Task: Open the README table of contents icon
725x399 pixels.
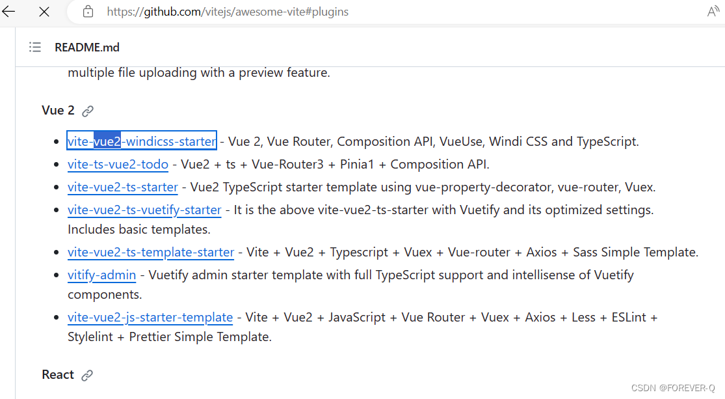Action: coord(35,47)
